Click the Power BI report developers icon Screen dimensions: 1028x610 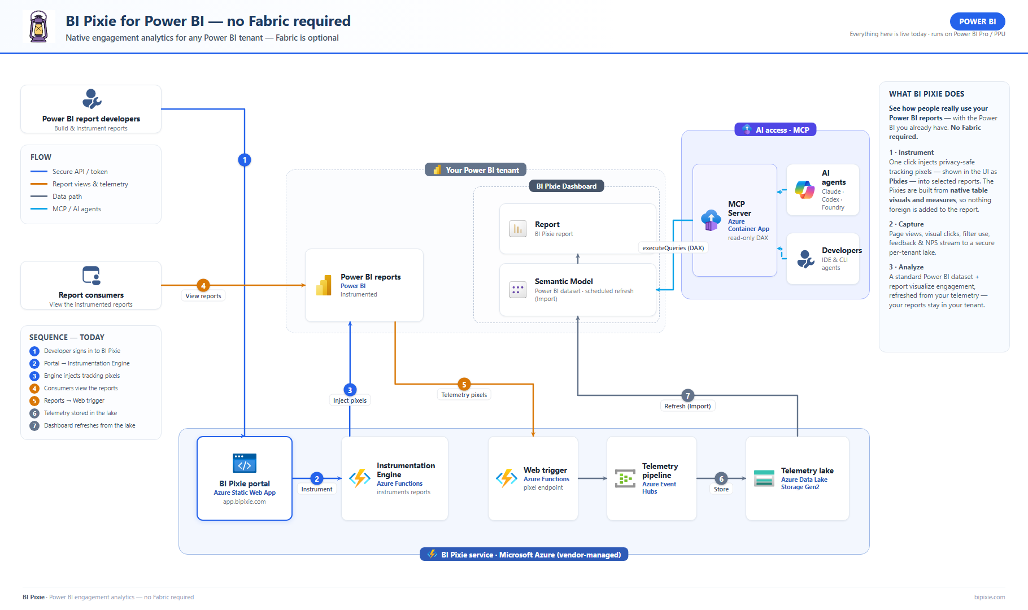pyautogui.click(x=91, y=99)
